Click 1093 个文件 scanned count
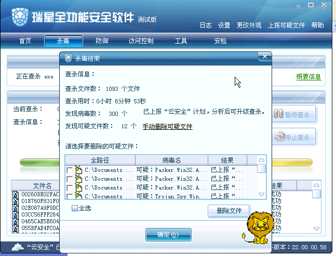Screen dimensions: 336x256 click(x=123, y=88)
